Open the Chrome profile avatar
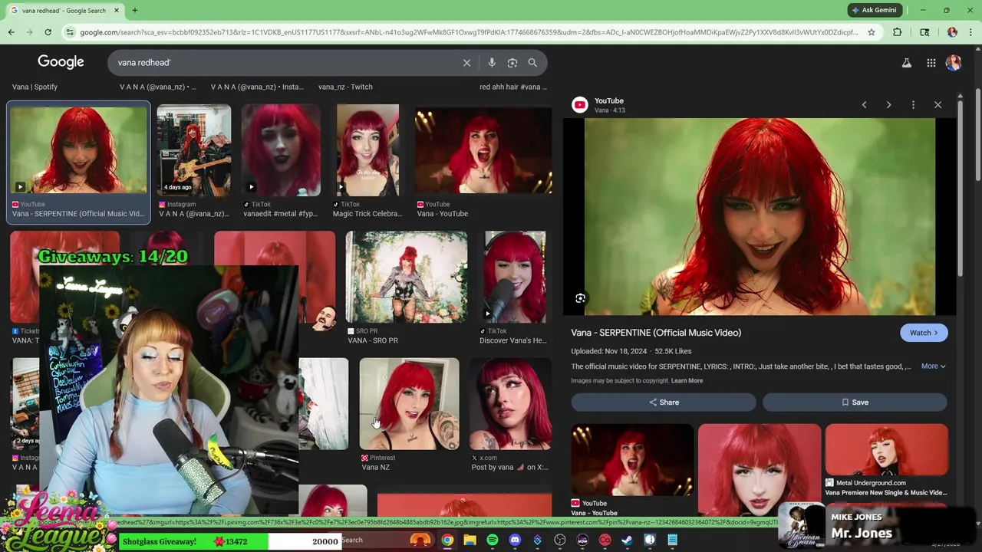Viewport: 982px width, 552px height. 952,32
